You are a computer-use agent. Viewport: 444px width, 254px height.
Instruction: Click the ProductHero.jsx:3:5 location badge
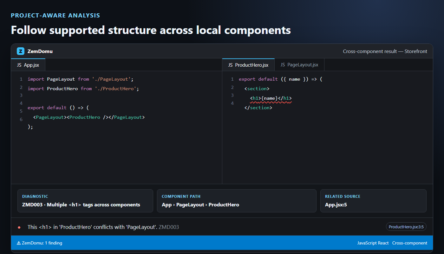tap(406, 227)
